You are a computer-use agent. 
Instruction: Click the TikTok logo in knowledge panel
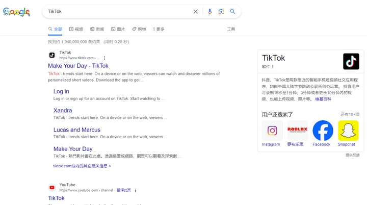(351, 61)
